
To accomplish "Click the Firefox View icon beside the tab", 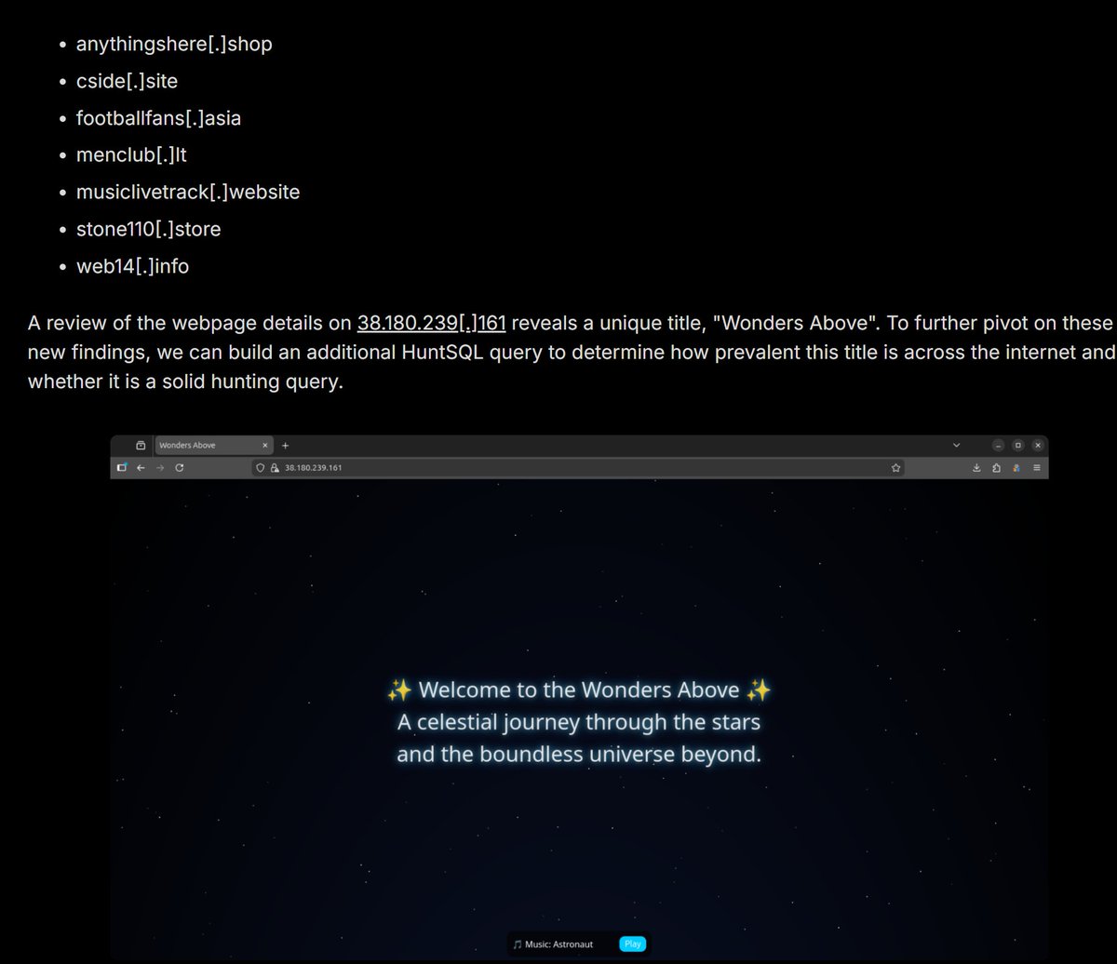I will [x=141, y=445].
